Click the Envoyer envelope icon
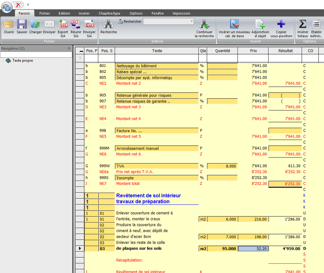The image size is (324, 273). pyautogui.click(x=49, y=24)
